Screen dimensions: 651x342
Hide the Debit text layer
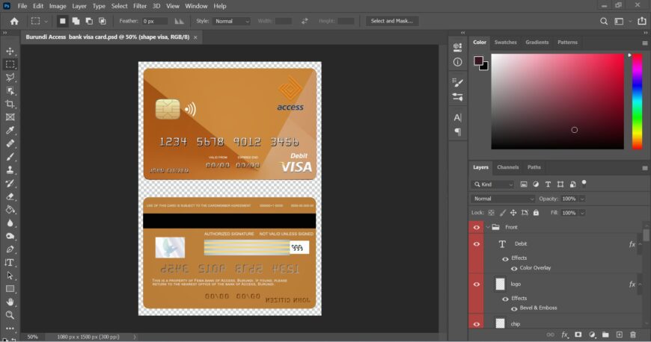pos(476,244)
